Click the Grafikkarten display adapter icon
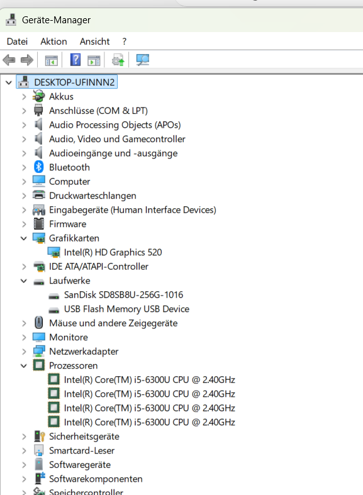Viewport: 363px width, 495px height. pyautogui.click(x=39, y=238)
